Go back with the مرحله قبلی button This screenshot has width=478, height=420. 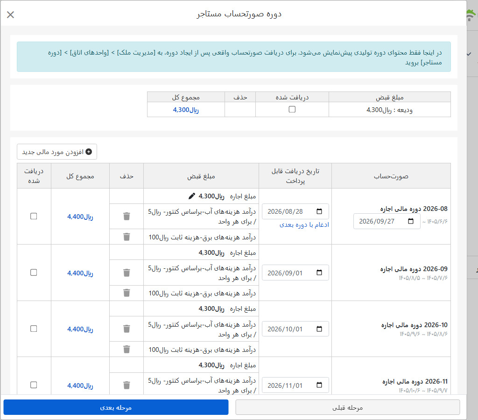(x=347, y=407)
